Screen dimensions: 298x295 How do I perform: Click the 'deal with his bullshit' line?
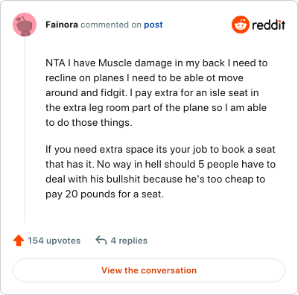156,179
